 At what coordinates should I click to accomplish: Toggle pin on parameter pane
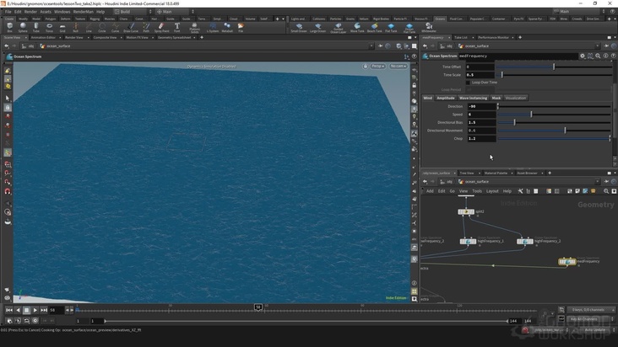pos(606,46)
